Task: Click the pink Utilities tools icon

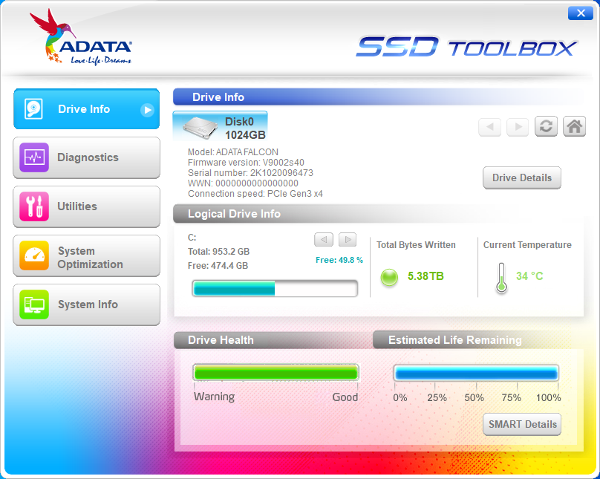Action: 34,206
